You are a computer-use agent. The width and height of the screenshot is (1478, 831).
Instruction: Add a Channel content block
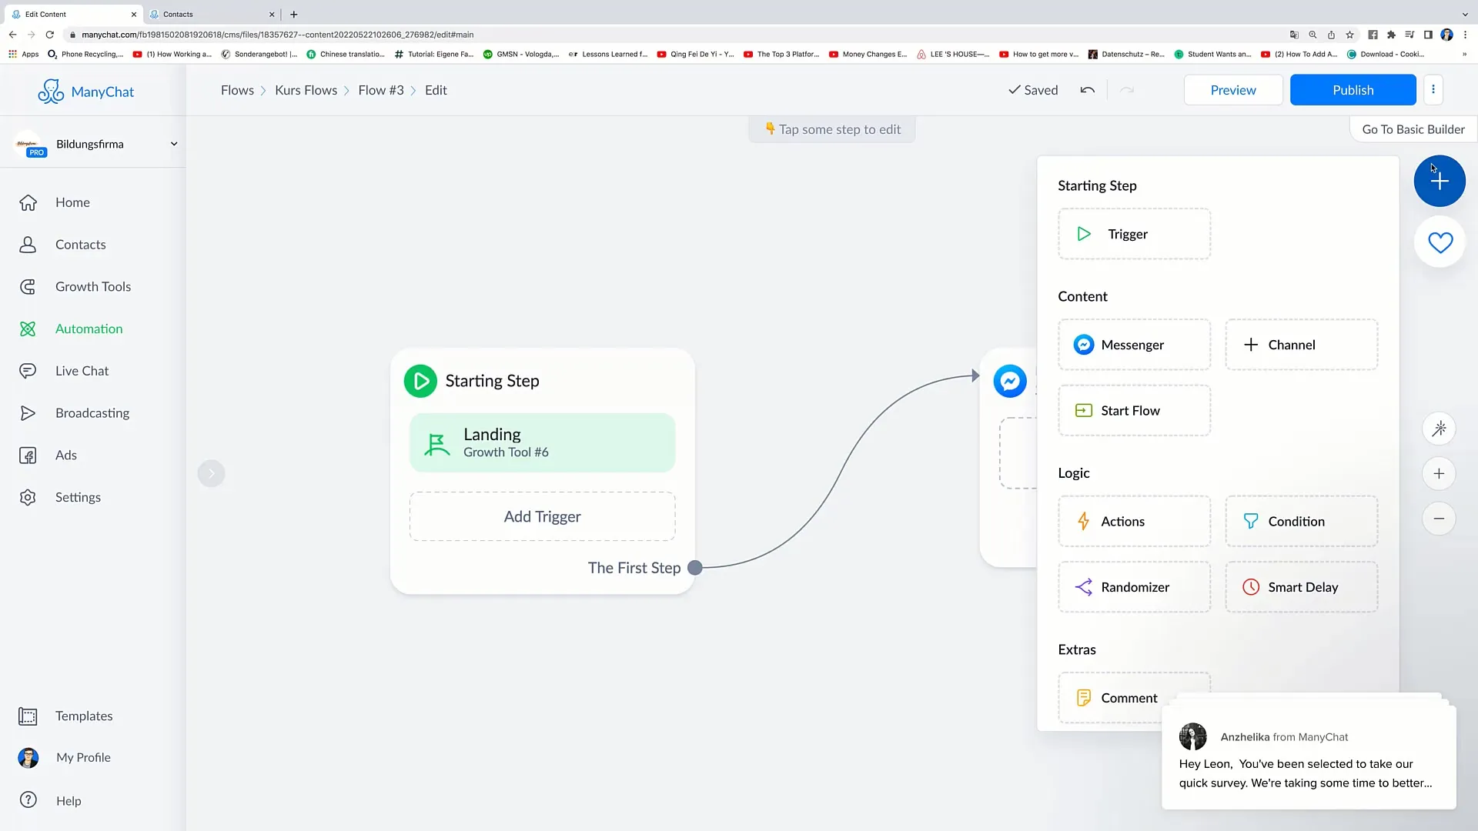click(x=1301, y=345)
